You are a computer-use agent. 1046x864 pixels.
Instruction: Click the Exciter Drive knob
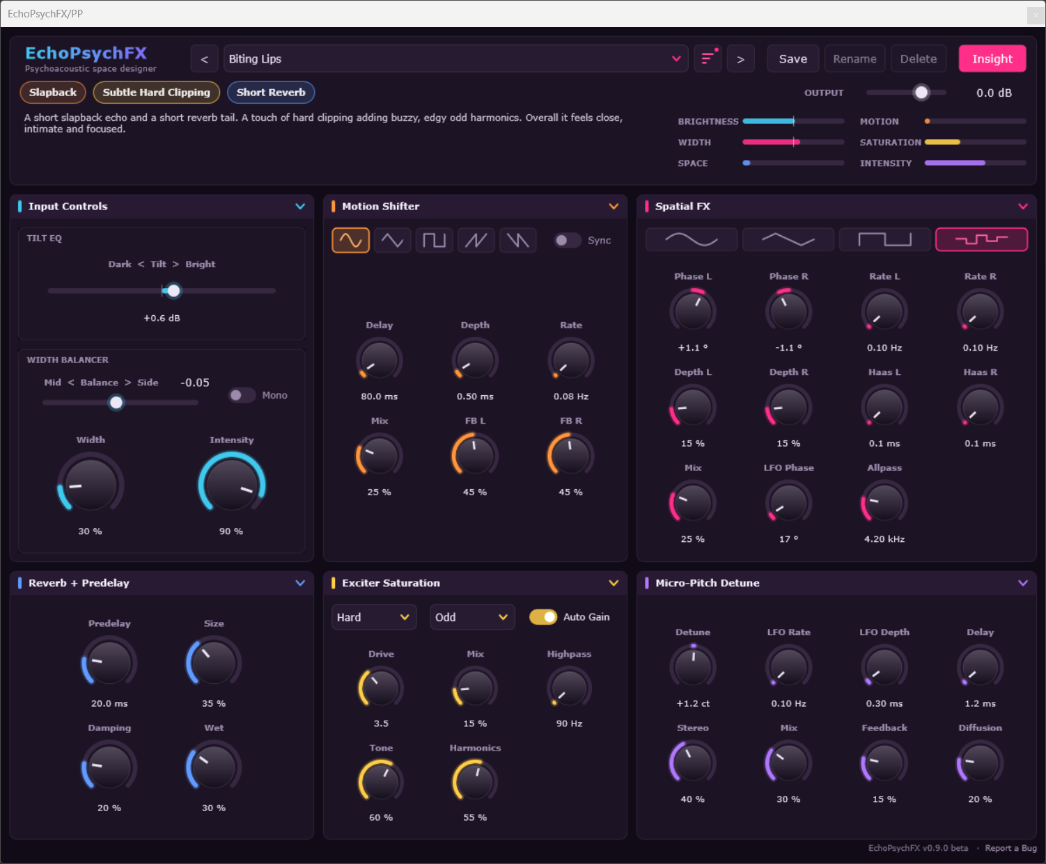[381, 688]
